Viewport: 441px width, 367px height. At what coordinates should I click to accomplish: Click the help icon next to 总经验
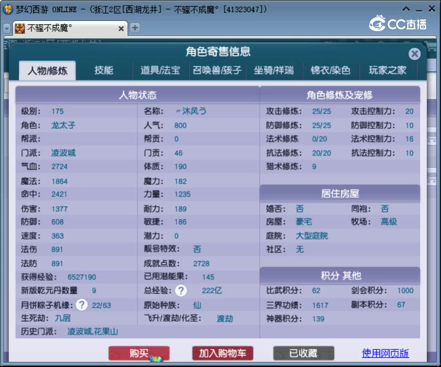[x=181, y=291]
